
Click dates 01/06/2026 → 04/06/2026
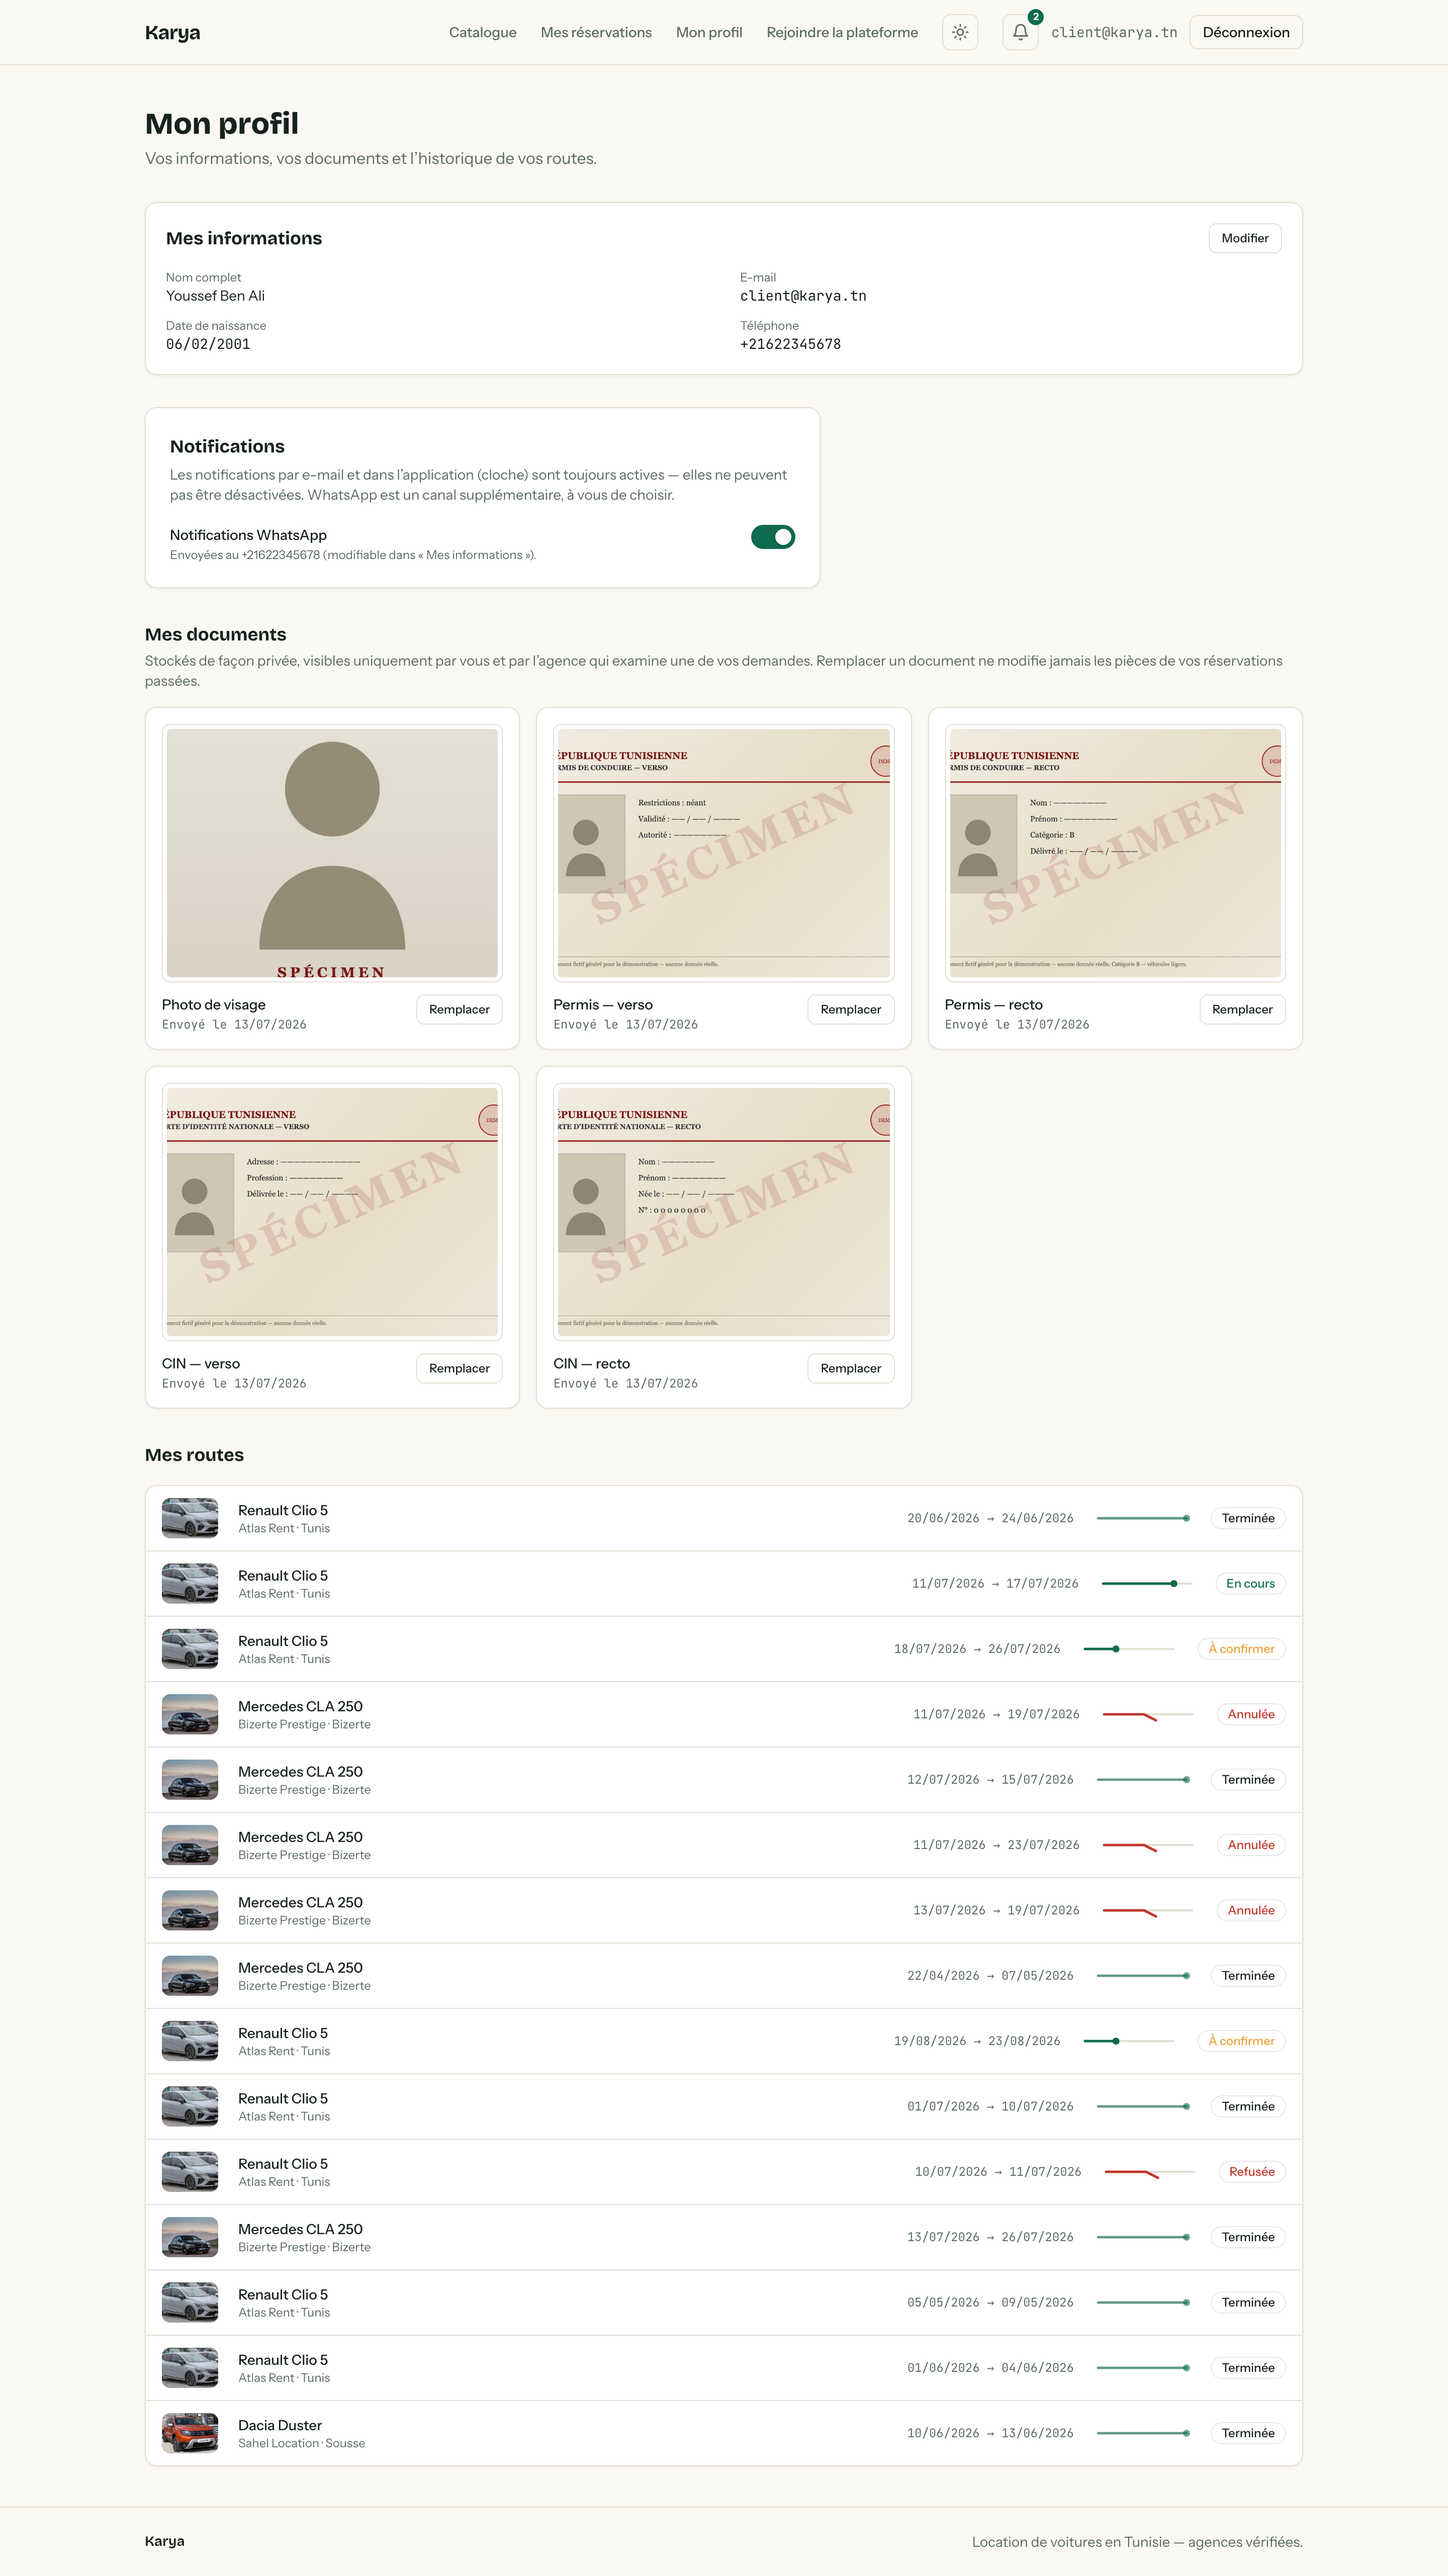[x=990, y=2368]
